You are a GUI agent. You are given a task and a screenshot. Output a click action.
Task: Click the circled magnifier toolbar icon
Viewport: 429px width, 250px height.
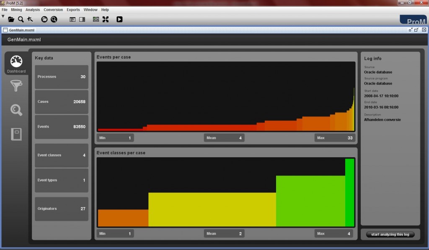point(54,19)
